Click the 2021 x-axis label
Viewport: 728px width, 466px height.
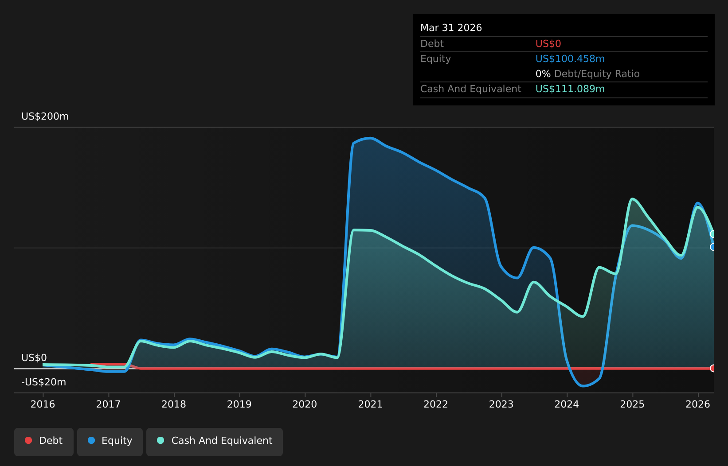[371, 404]
